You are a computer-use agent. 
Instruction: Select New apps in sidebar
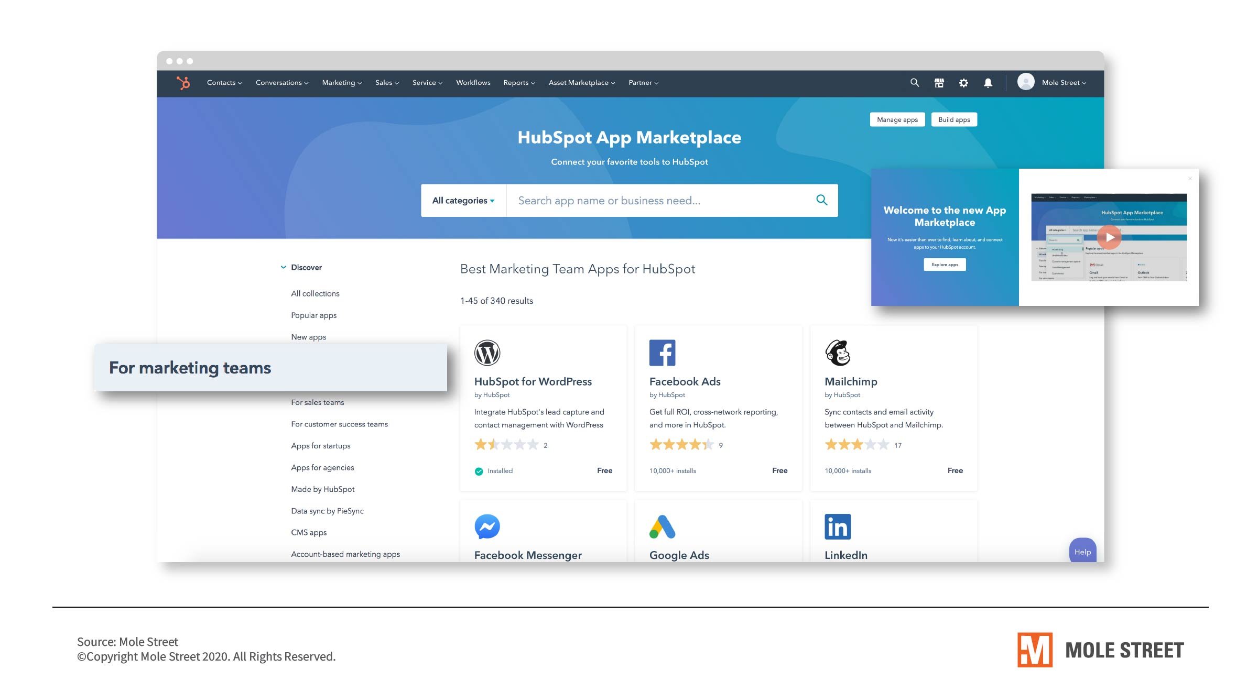308,337
